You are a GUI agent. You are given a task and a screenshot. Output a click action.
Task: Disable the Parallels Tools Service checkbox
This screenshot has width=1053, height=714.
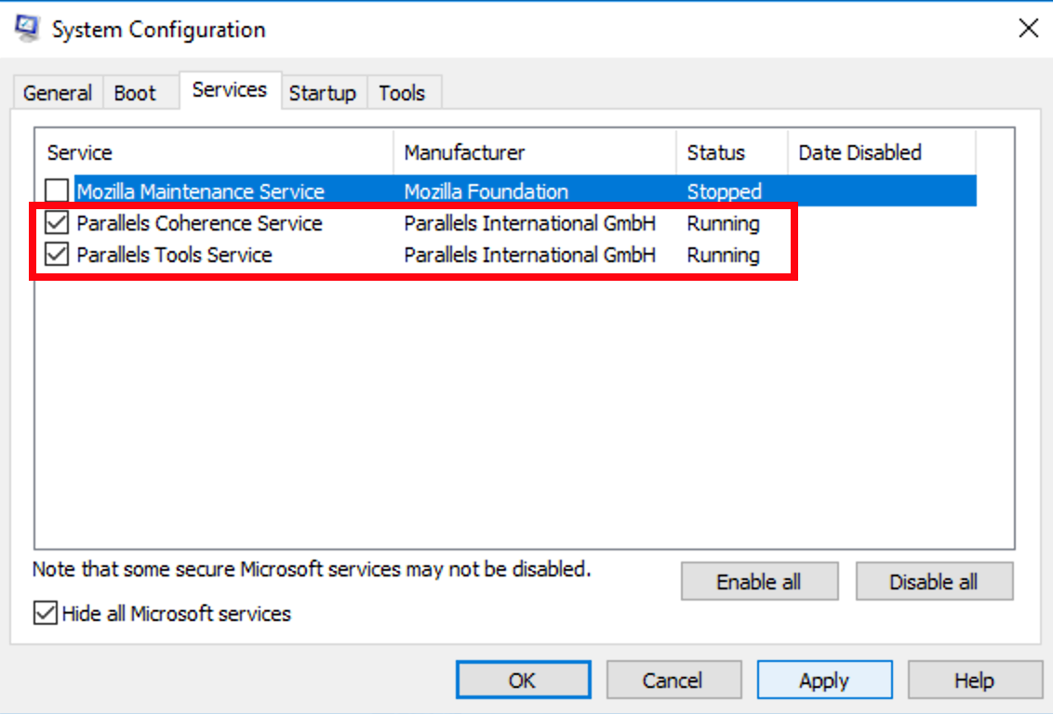pos(58,256)
